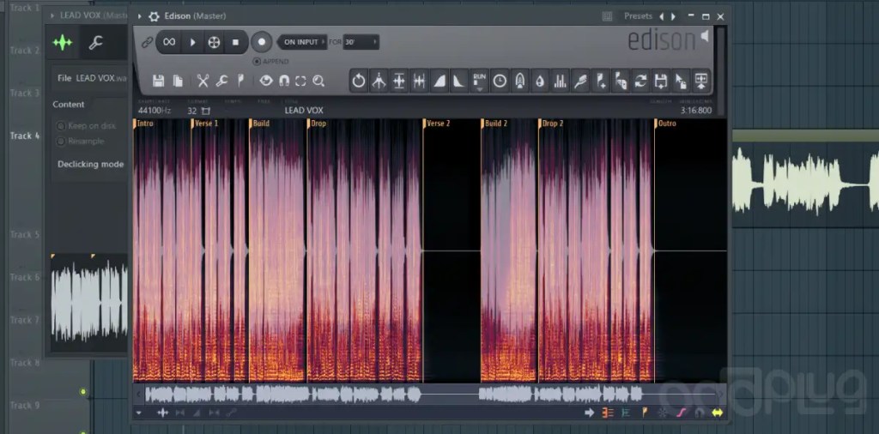Click the waveform overview scrollbar

[x=429, y=395]
